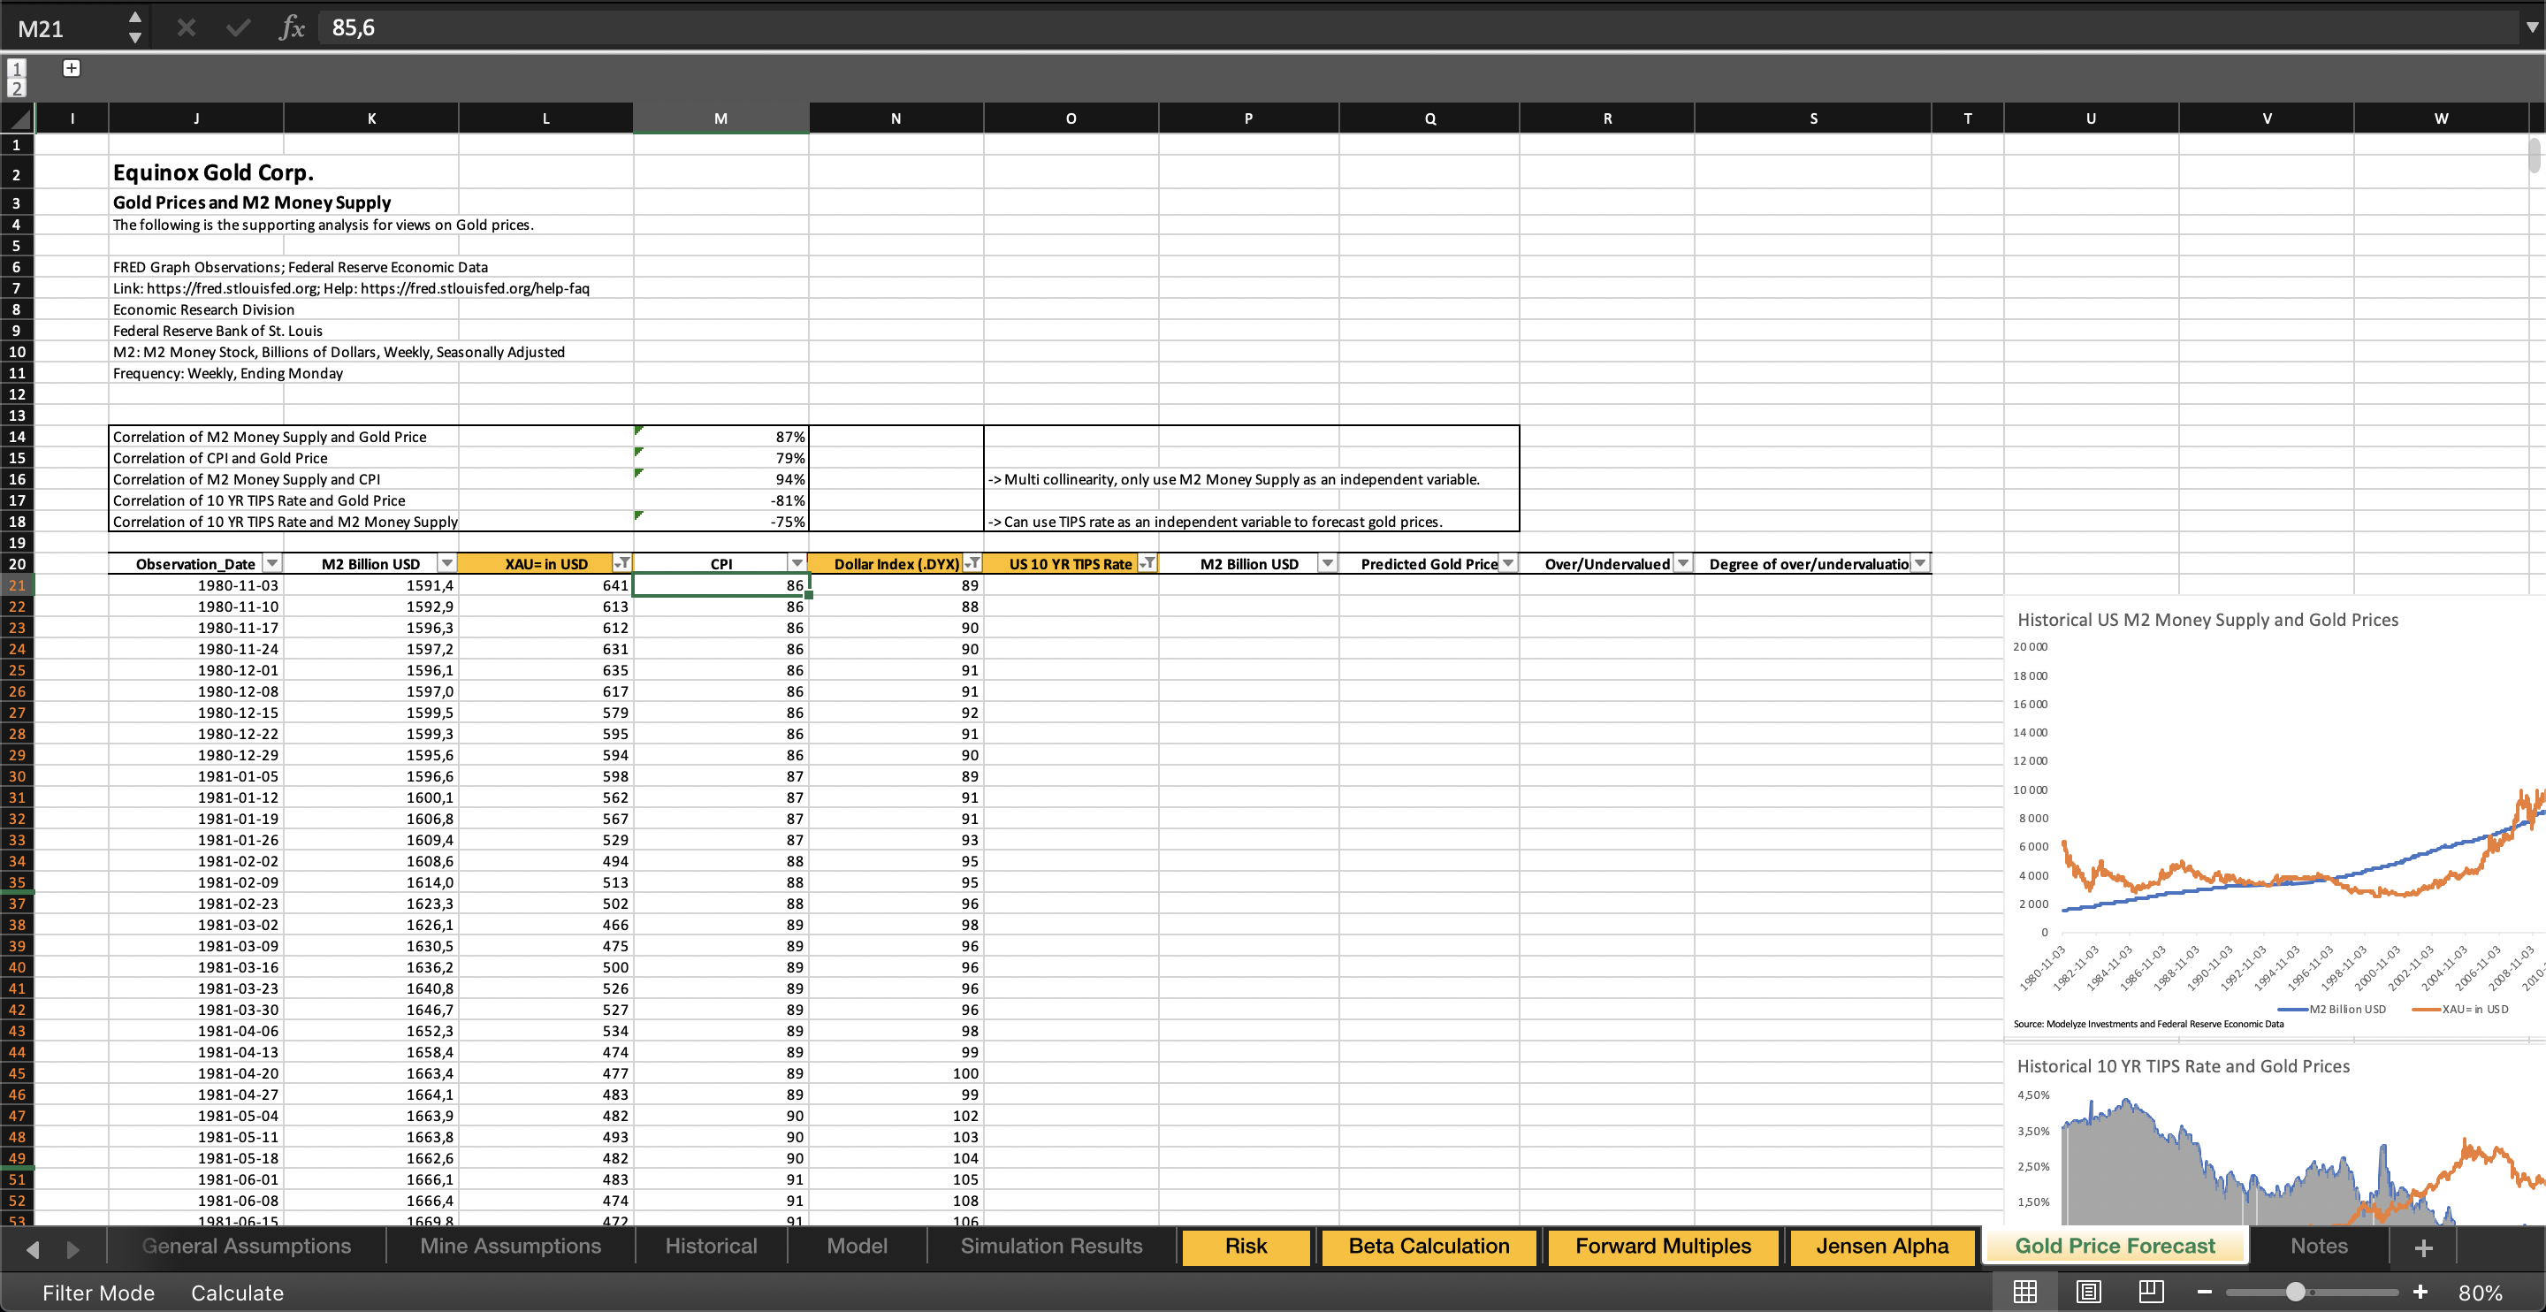Viewport: 2546px width, 1312px height.
Task: Open the Risk sheet tab
Action: tap(1246, 1246)
